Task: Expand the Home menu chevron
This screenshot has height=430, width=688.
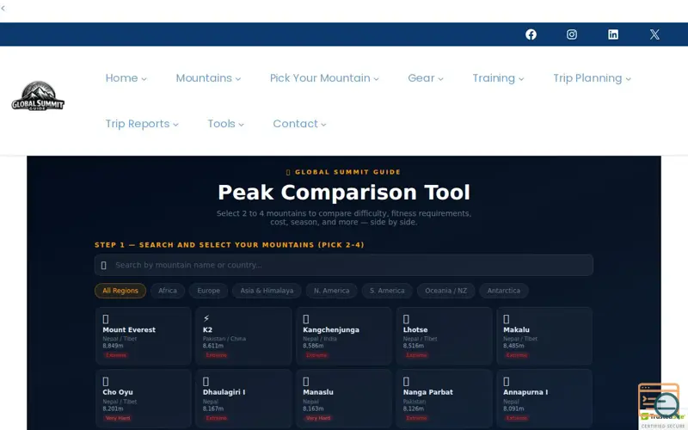Action: coord(144,79)
